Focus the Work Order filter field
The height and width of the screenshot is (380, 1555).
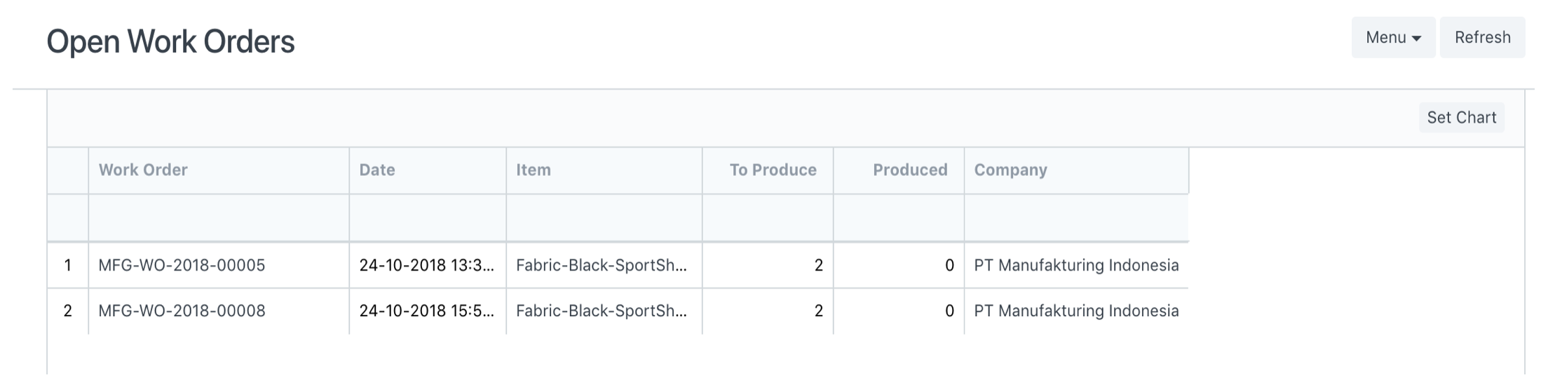pos(218,218)
